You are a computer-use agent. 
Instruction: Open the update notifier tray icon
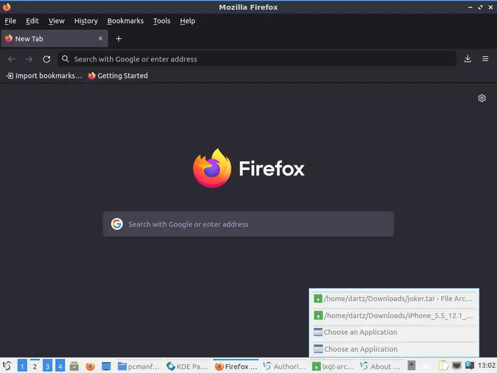[x=469, y=365]
